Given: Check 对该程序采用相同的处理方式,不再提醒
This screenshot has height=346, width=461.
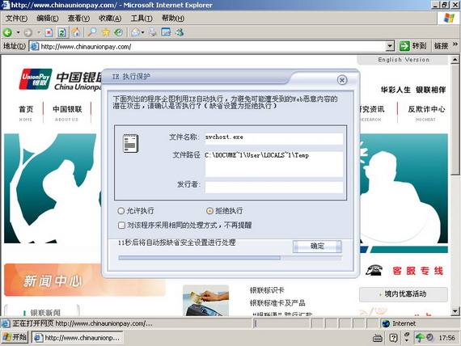Looking at the screenshot, I should tap(121, 226).
